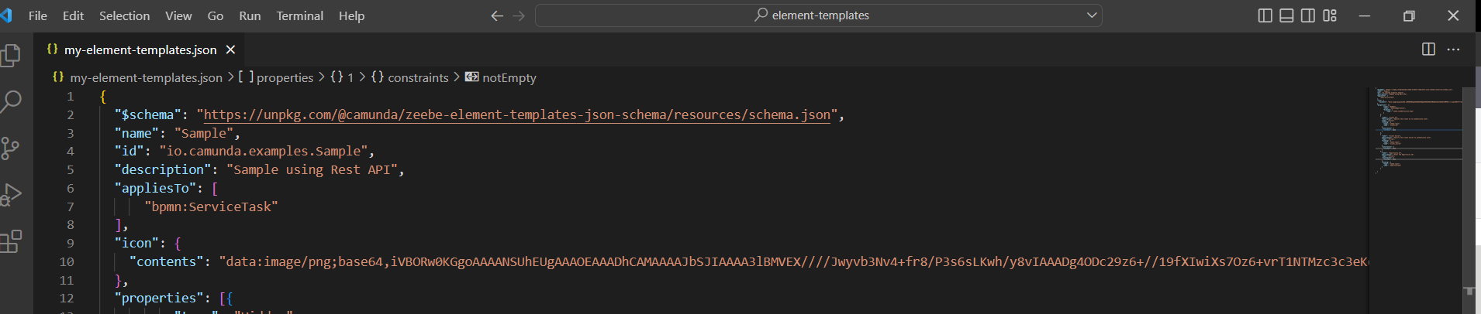Expand the properties breadcrumb segment
Screen dimensions: 1481x314
click(x=285, y=77)
